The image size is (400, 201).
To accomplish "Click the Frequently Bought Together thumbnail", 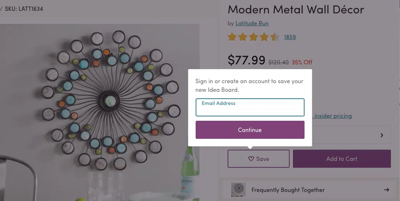I will click(x=238, y=190).
